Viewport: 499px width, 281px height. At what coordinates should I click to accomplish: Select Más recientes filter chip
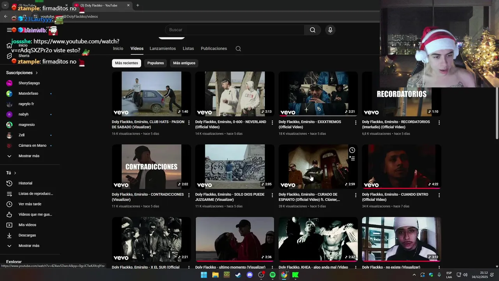(126, 63)
